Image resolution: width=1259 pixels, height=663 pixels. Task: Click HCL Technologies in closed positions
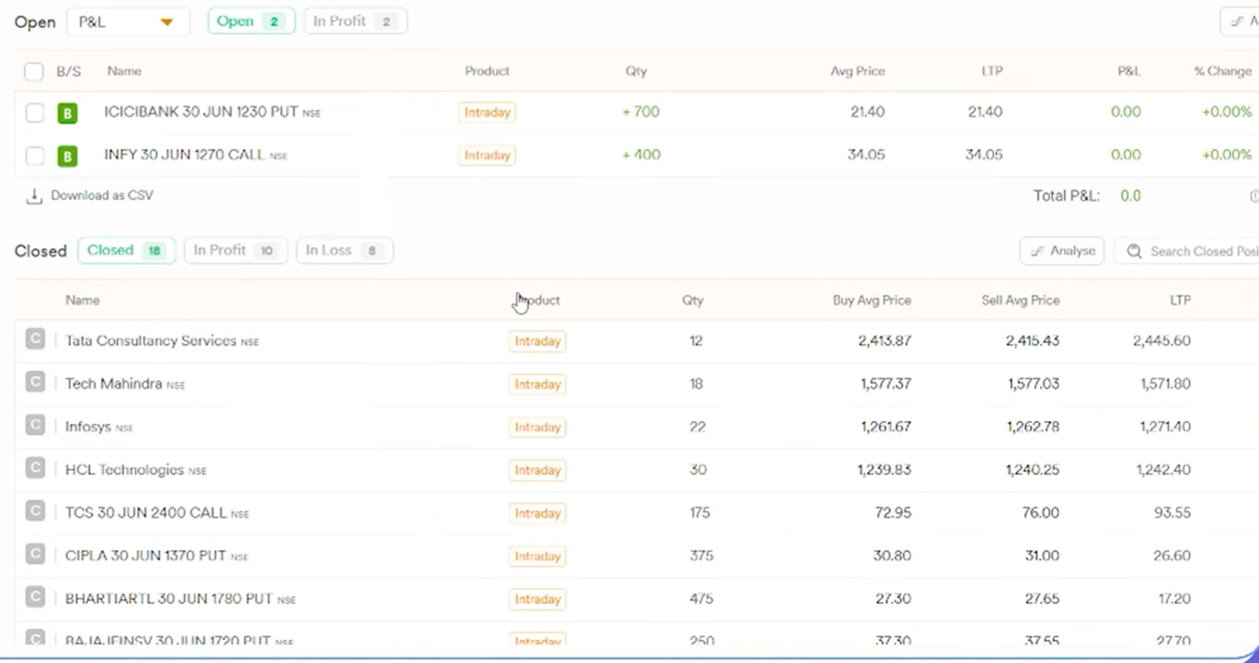(125, 470)
